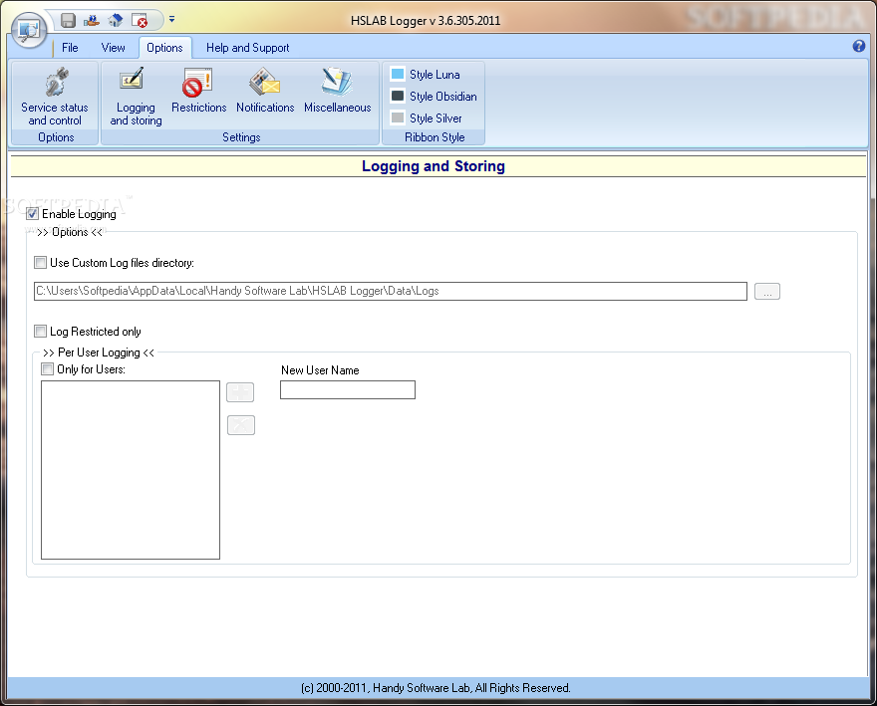Click the New User Name input field
Image resolution: width=877 pixels, height=706 pixels.
click(x=348, y=389)
